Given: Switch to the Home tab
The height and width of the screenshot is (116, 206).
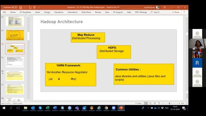Looking at the screenshot, I should point(13,12).
